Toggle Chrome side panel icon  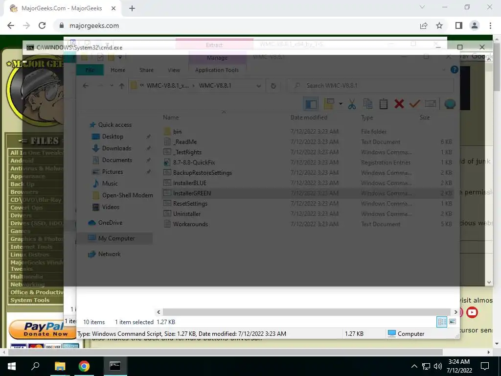pos(459,25)
